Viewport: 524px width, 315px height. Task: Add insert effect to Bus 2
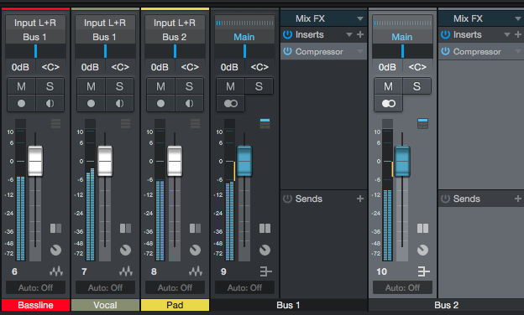(x=517, y=34)
